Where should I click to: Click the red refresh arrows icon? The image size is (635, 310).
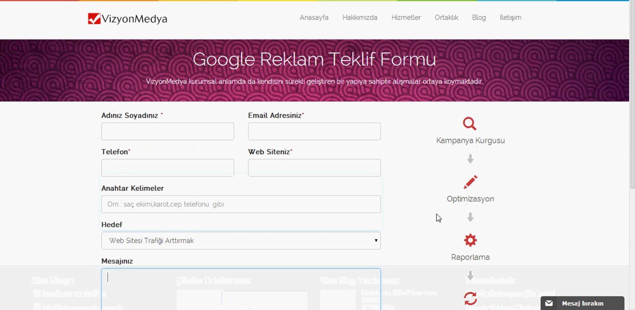tap(470, 298)
